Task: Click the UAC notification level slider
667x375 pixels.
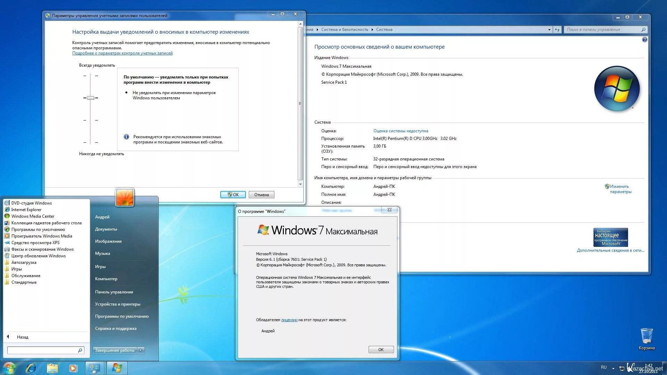Action: coord(90,98)
